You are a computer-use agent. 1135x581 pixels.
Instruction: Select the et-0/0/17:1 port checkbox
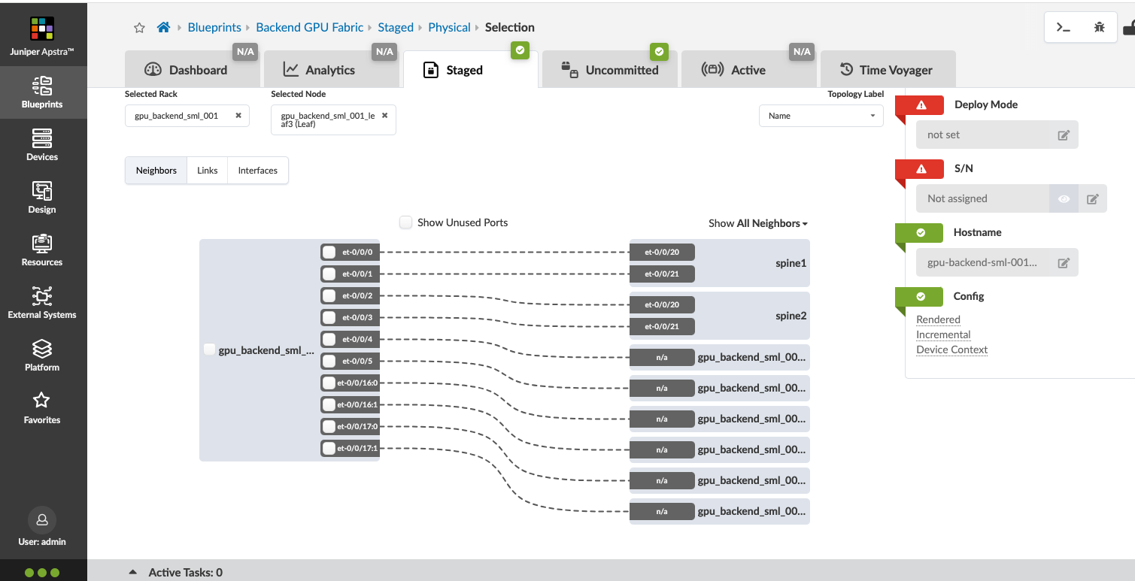(x=329, y=449)
